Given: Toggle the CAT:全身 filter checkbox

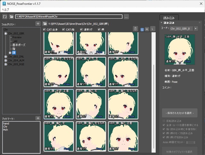Looking at the screenshot, I should pyautogui.click(x=44, y=29).
